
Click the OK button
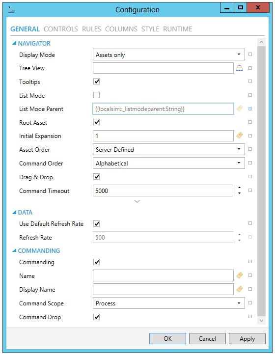coord(167,338)
